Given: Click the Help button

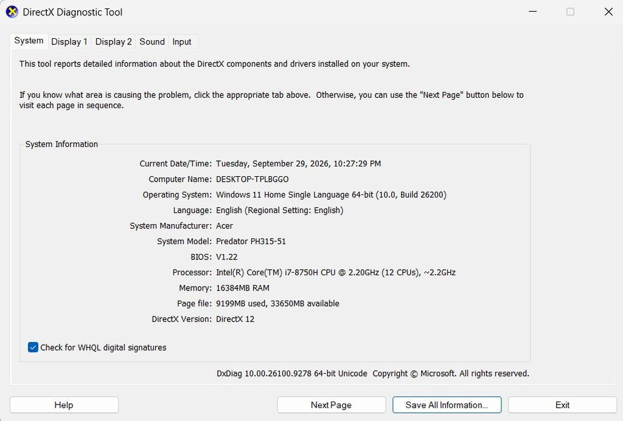Looking at the screenshot, I should [64, 405].
